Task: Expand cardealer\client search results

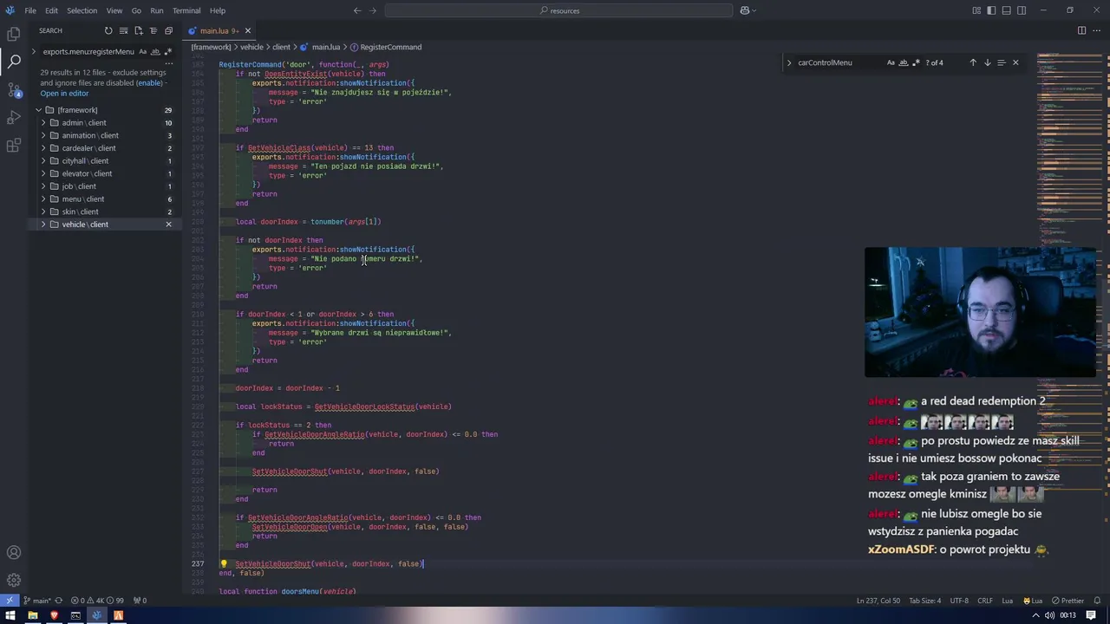Action: (43, 148)
